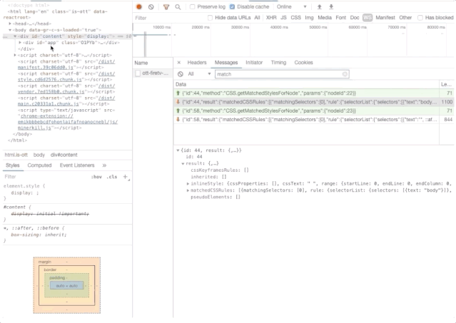
Task: Switch to the Initiator tab
Action: point(254,63)
